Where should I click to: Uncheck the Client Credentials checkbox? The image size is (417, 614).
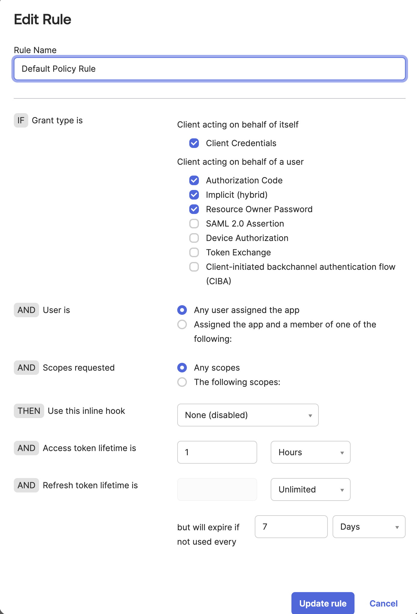tap(194, 143)
